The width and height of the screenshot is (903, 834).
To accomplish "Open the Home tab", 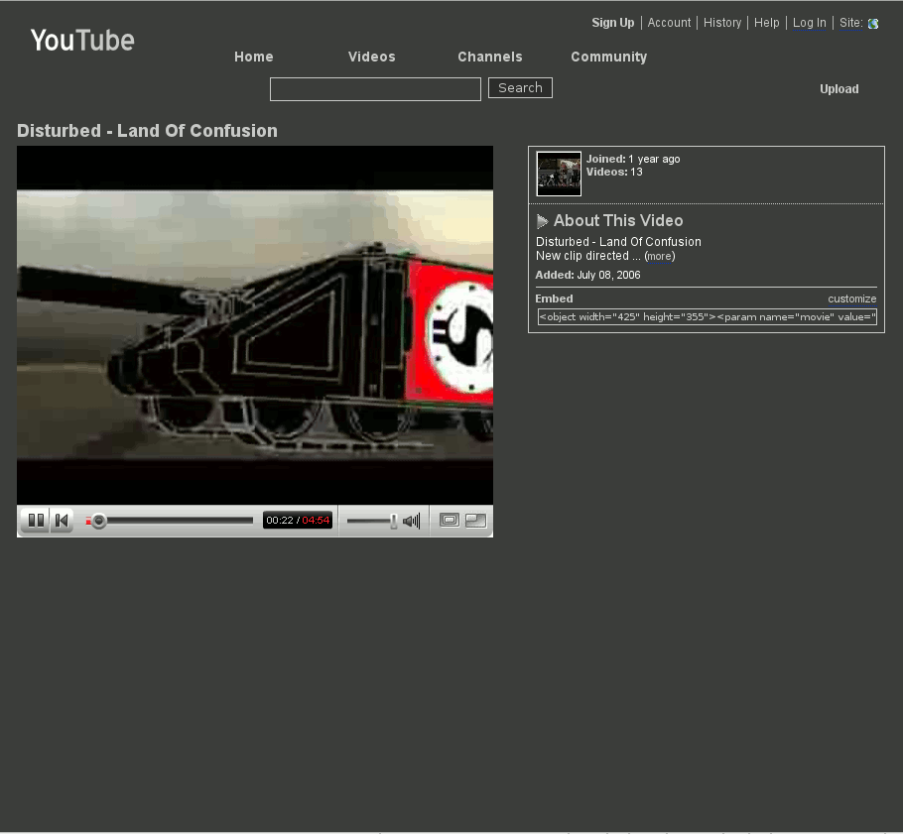I will point(254,57).
